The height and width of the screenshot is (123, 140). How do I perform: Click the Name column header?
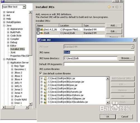pyautogui.click(x=48, y=25)
